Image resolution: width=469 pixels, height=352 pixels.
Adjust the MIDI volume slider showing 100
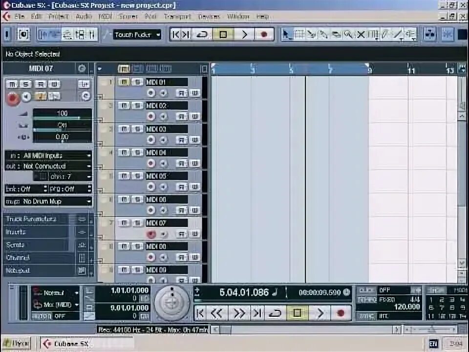62,114
